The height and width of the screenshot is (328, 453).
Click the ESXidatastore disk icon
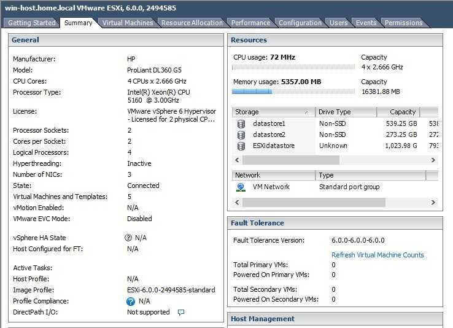click(x=241, y=146)
